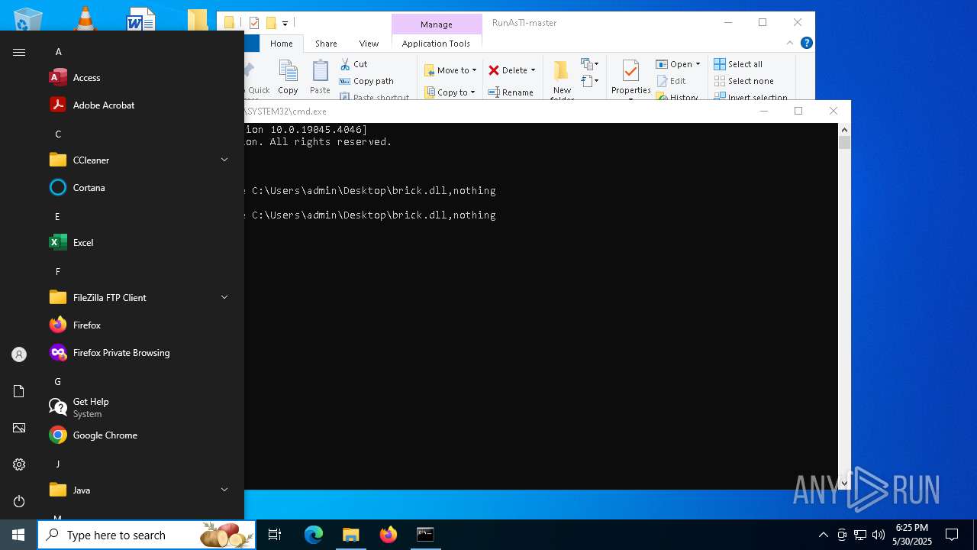The image size is (977, 550).
Task: Switch to cmd.exe taskbar button
Action: (425, 535)
